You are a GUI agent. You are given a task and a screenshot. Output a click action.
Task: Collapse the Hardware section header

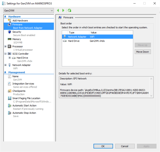5,17
